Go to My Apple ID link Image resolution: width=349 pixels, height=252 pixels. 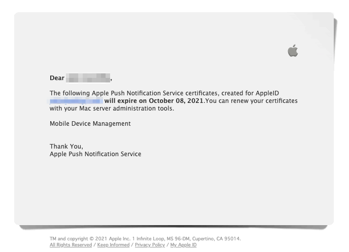pos(183,245)
